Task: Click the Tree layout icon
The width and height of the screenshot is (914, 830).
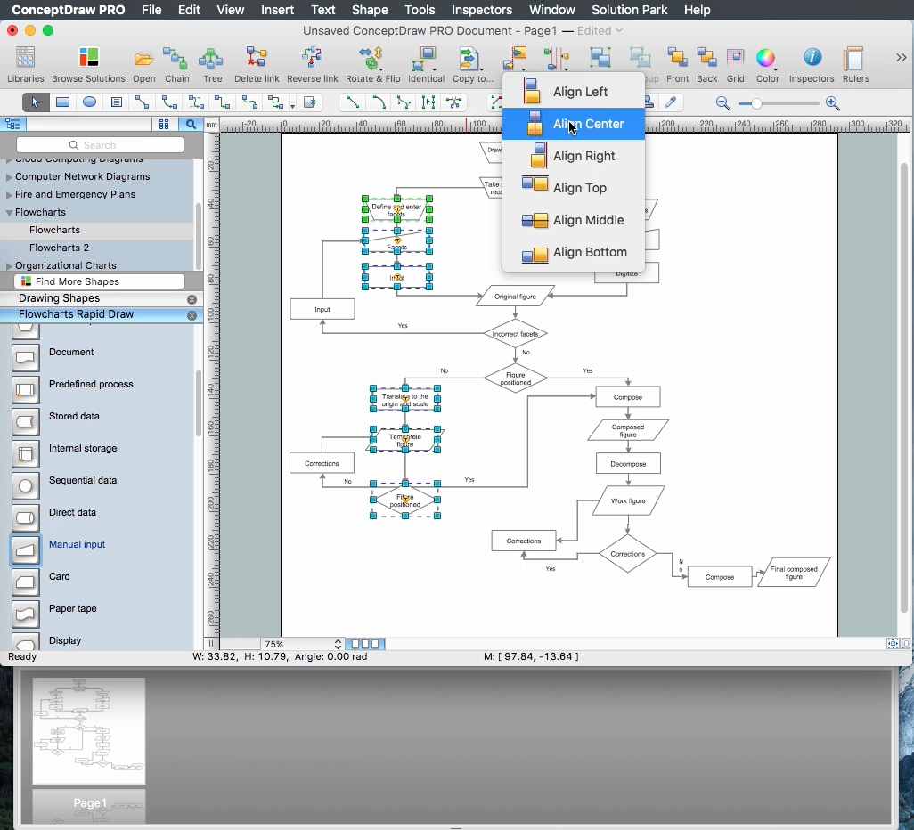Action: (212, 60)
